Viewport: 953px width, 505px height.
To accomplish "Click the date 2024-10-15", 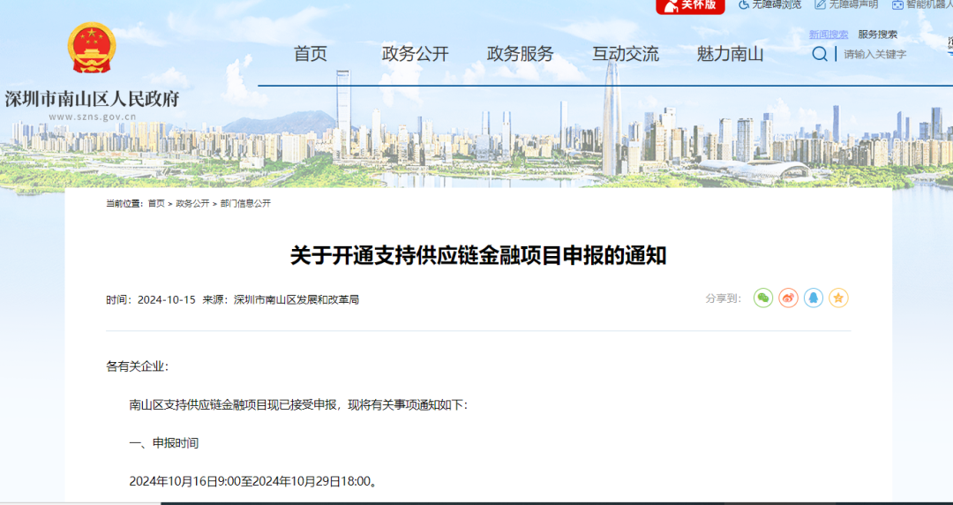I will click(167, 300).
